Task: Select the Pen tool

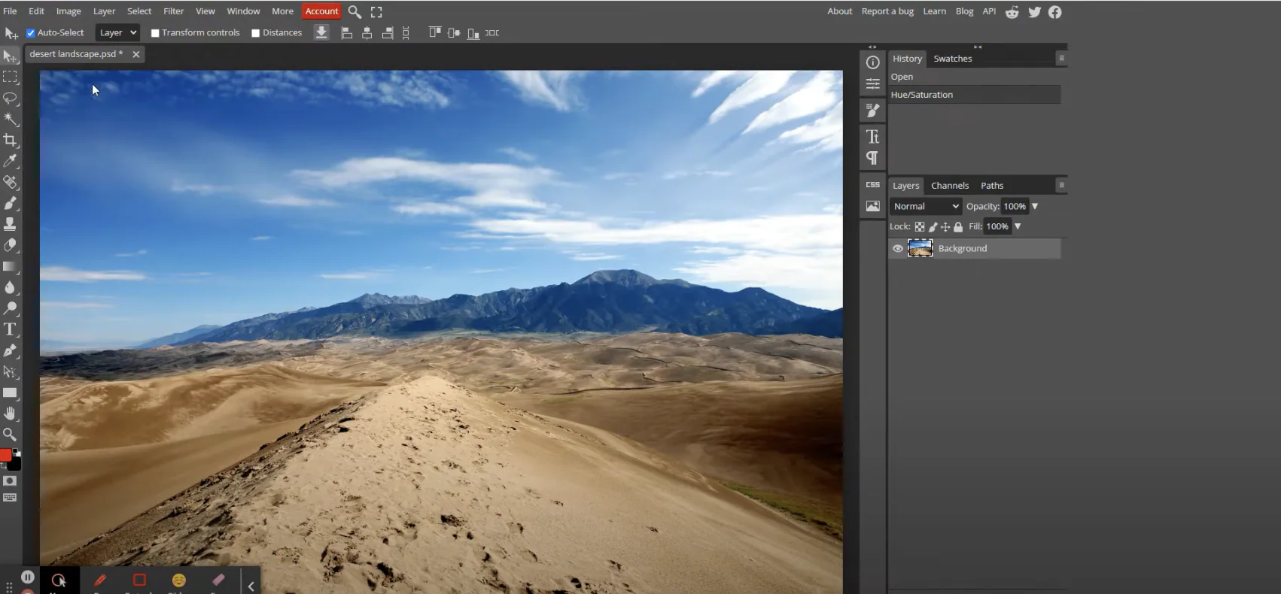Action: coord(10,350)
